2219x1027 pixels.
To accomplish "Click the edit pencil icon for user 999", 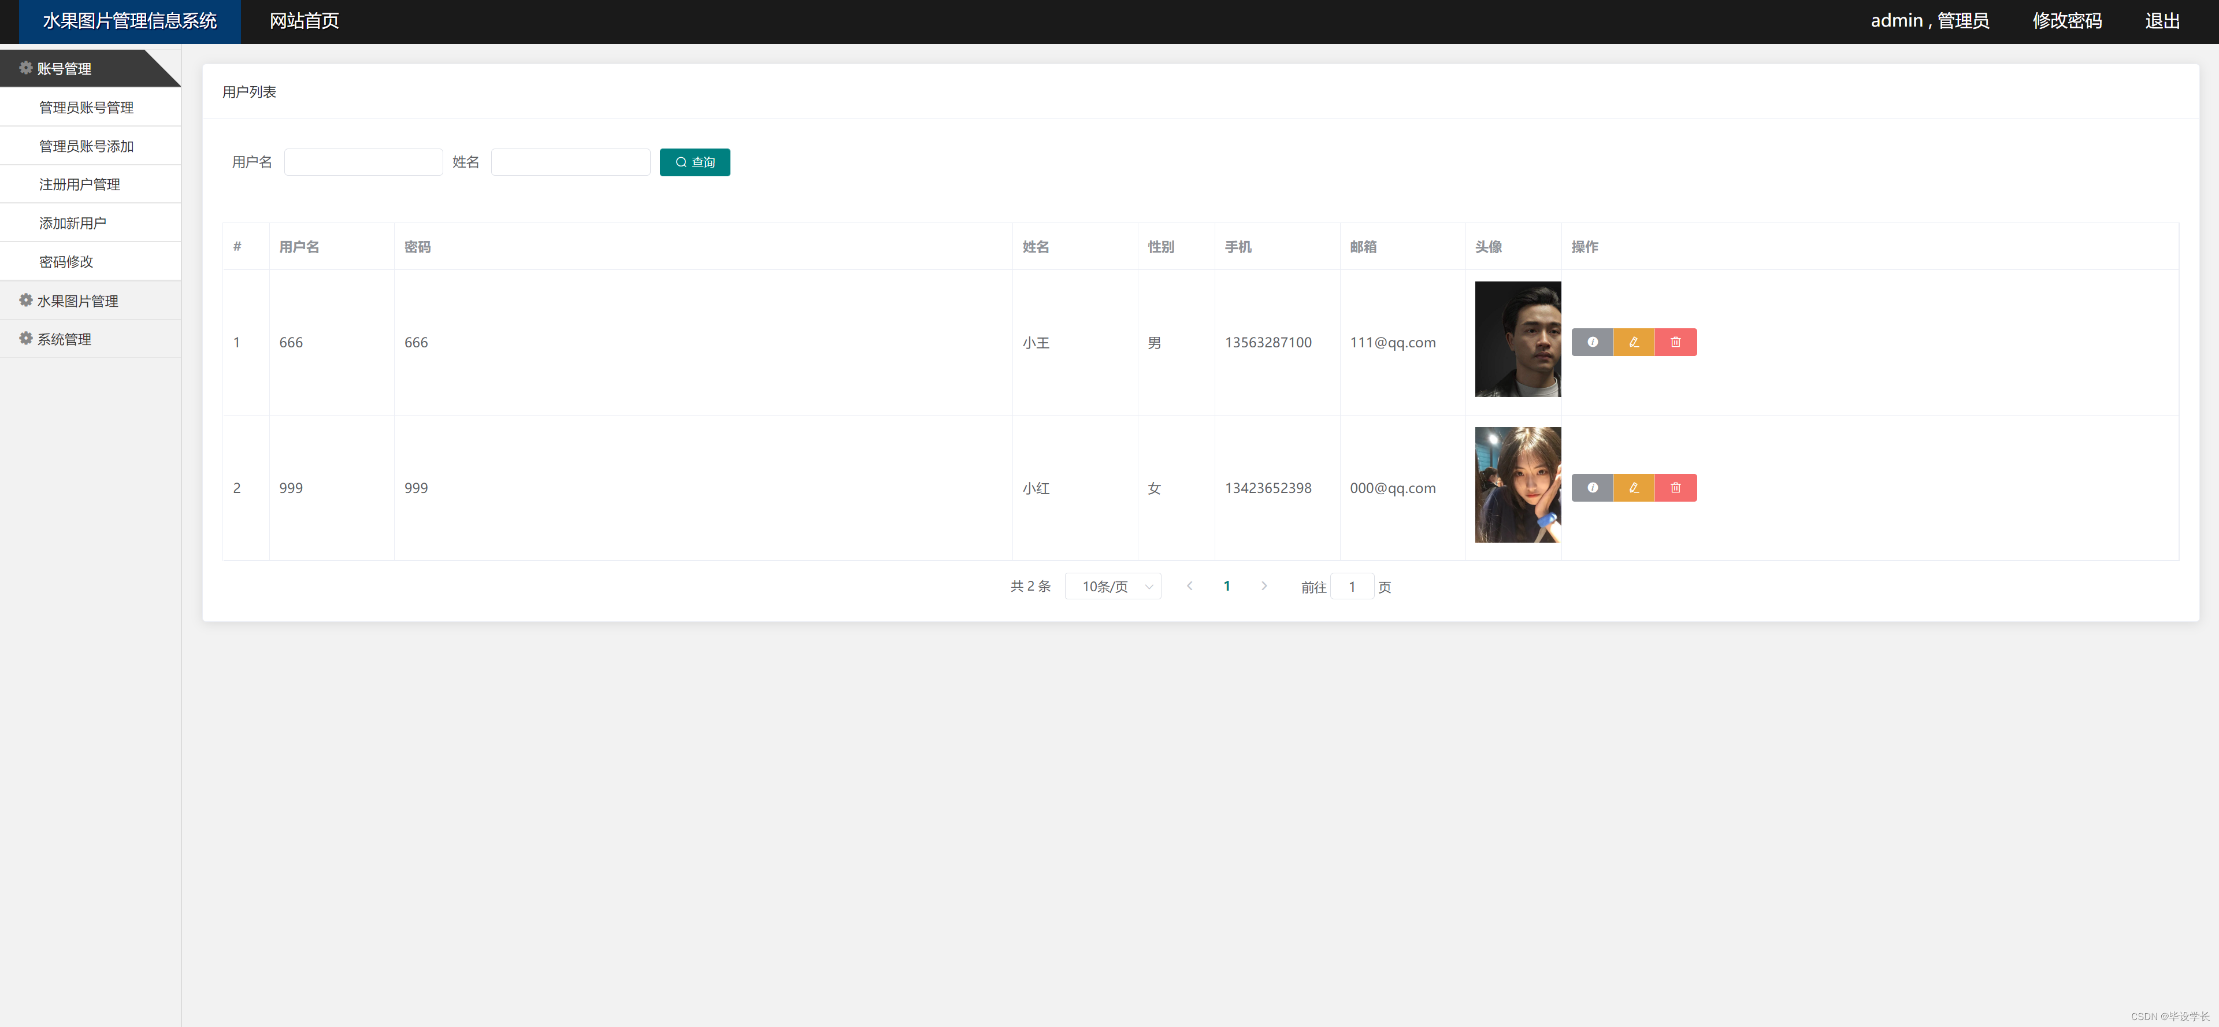I will coord(1633,488).
